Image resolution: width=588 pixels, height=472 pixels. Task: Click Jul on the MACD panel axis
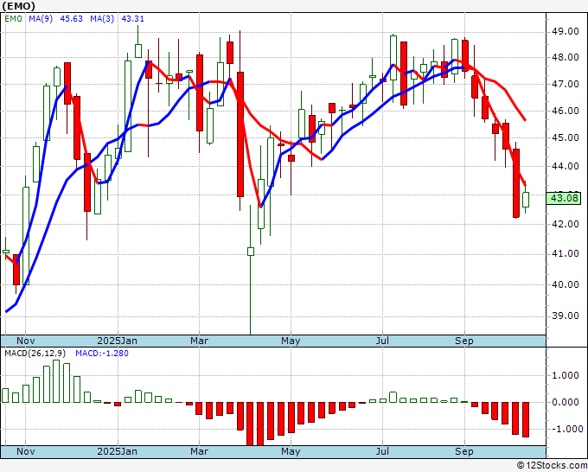pyautogui.click(x=382, y=451)
